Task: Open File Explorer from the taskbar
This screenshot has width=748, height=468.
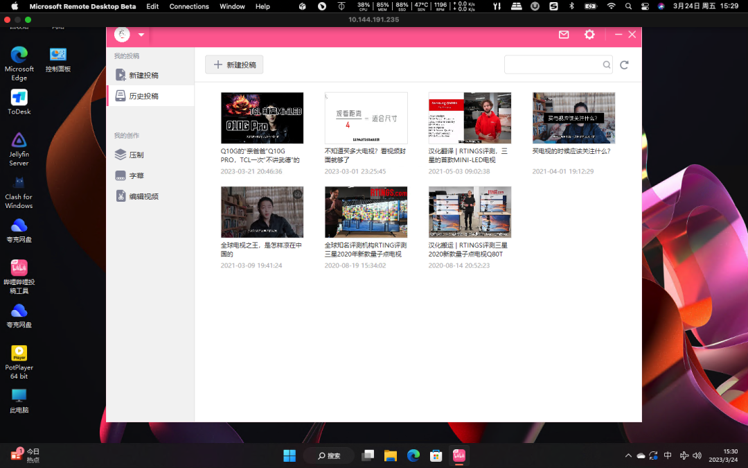Action: [391, 456]
